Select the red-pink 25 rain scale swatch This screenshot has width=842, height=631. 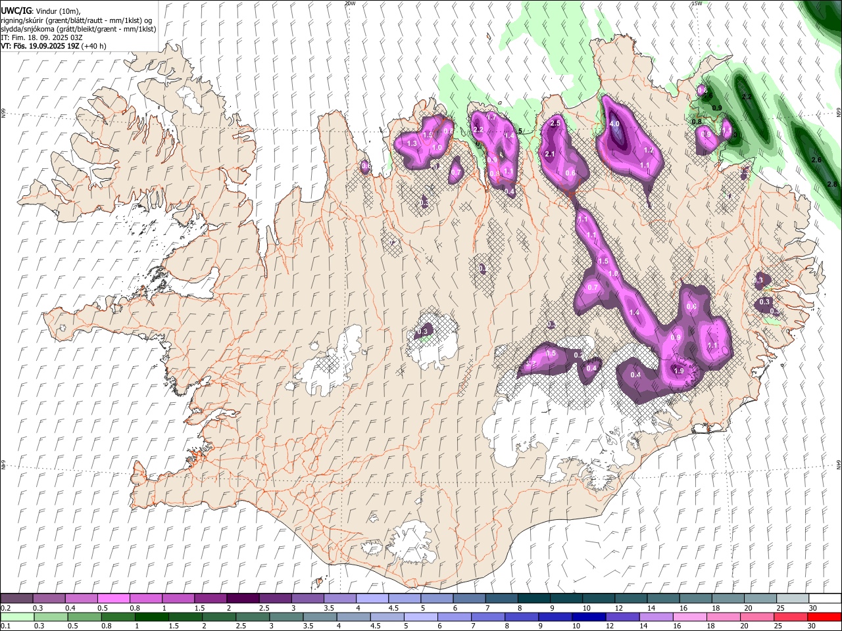pos(791,617)
